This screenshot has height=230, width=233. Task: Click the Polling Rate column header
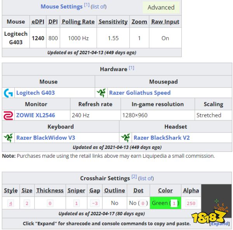tap(78, 22)
